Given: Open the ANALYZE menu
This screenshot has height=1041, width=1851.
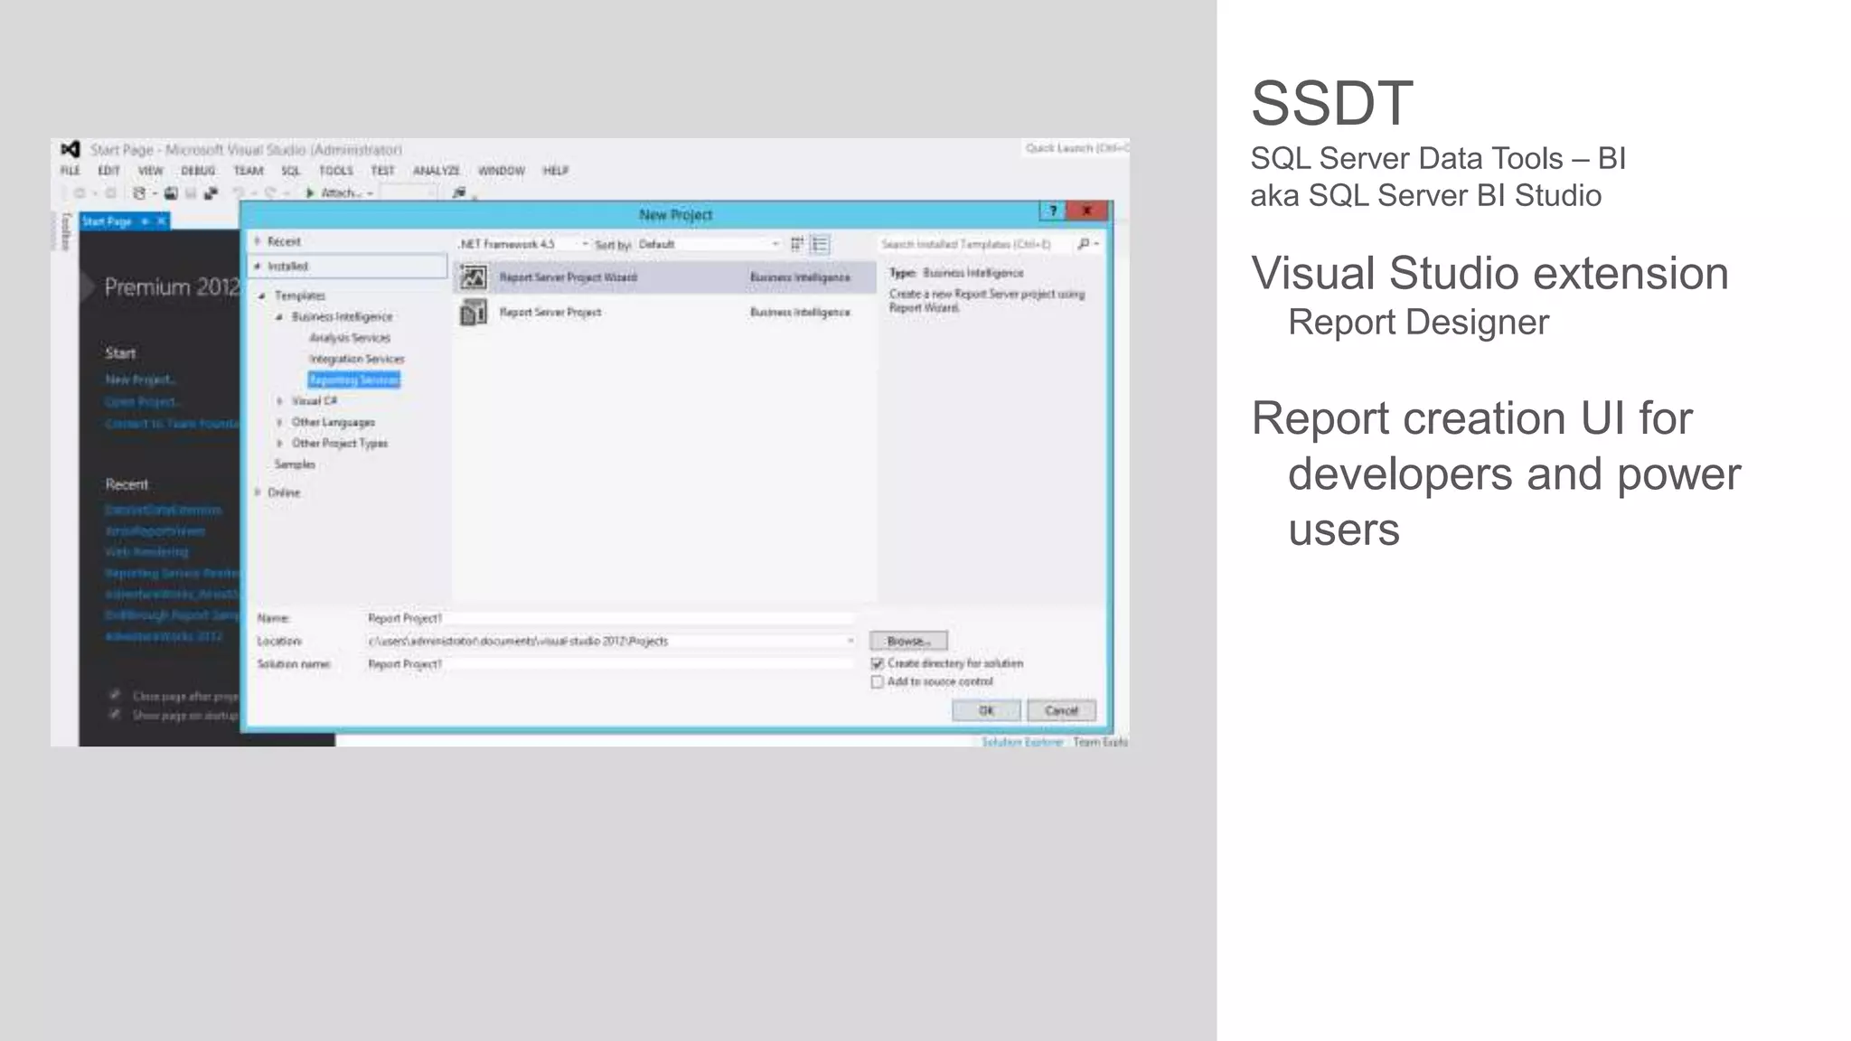Looking at the screenshot, I should 437,171.
